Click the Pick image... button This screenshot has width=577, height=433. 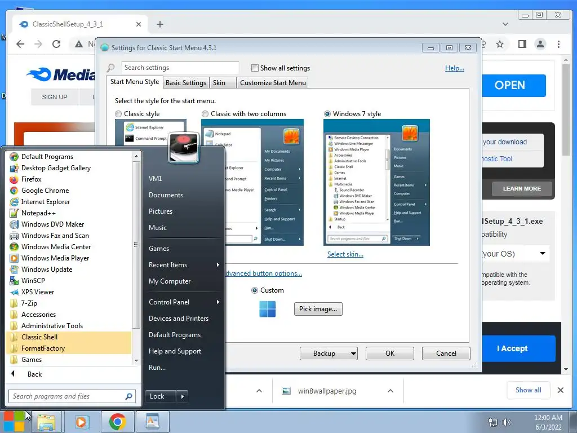(x=318, y=309)
